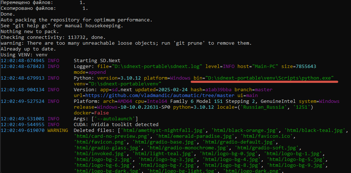
Task: Click 'html/gradio-soft.jpg' file name
Action: click(267, 148)
